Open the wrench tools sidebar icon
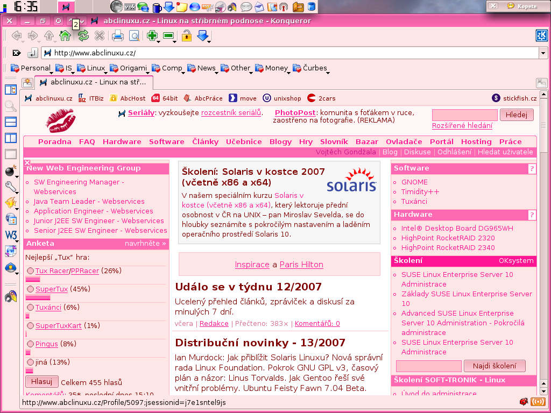Image resolution: width=551 pixels, height=413 pixels. click(11, 187)
